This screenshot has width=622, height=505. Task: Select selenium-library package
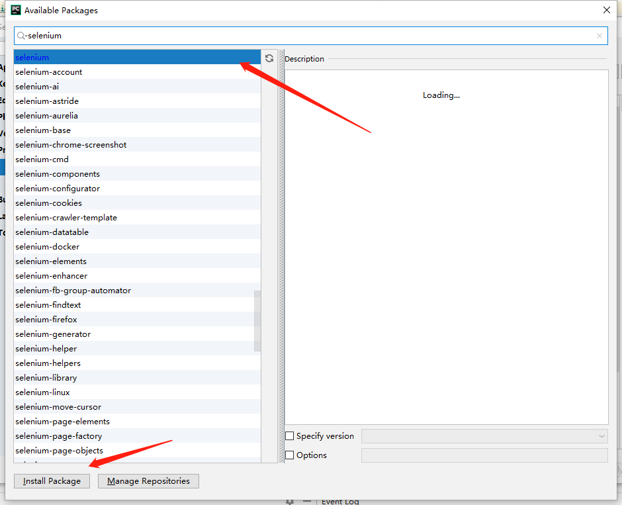[x=137, y=378]
